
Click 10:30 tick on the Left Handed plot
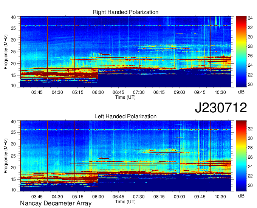(220, 197)
